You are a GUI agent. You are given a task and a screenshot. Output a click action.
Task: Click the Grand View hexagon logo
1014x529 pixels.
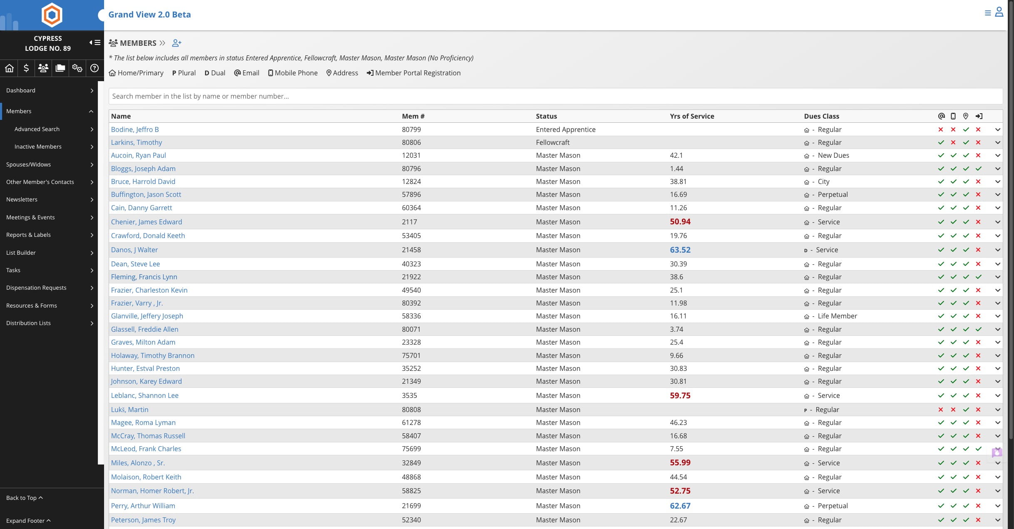pyautogui.click(x=52, y=15)
